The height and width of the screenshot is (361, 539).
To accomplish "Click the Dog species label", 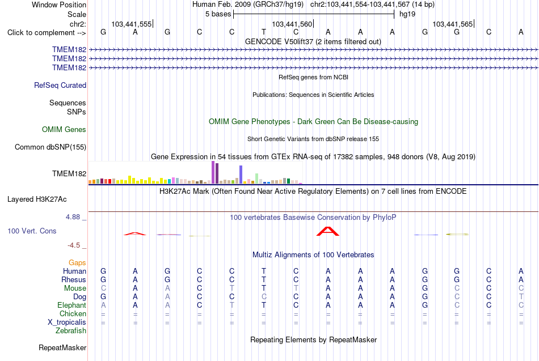I will (79, 297).
